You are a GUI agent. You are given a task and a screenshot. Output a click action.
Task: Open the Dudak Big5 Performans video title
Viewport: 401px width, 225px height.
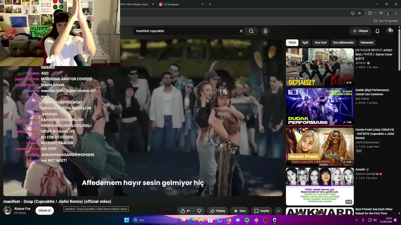[x=373, y=92]
